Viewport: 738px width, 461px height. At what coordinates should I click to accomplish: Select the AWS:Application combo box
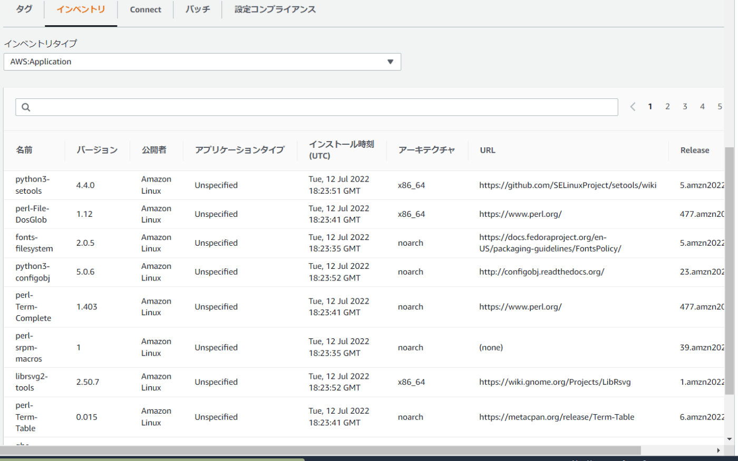[x=202, y=62]
